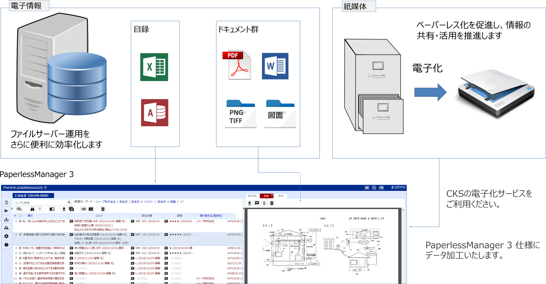
Task: Click the filter funnel icon
Action: 40,209
